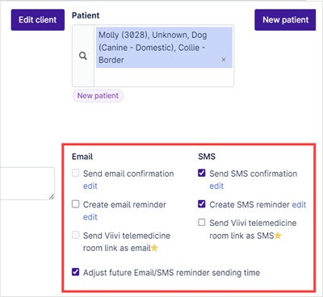Enable Send Viivi telemedicine room link as SMS
Viewport: 323px width, 297px height.
click(202, 223)
